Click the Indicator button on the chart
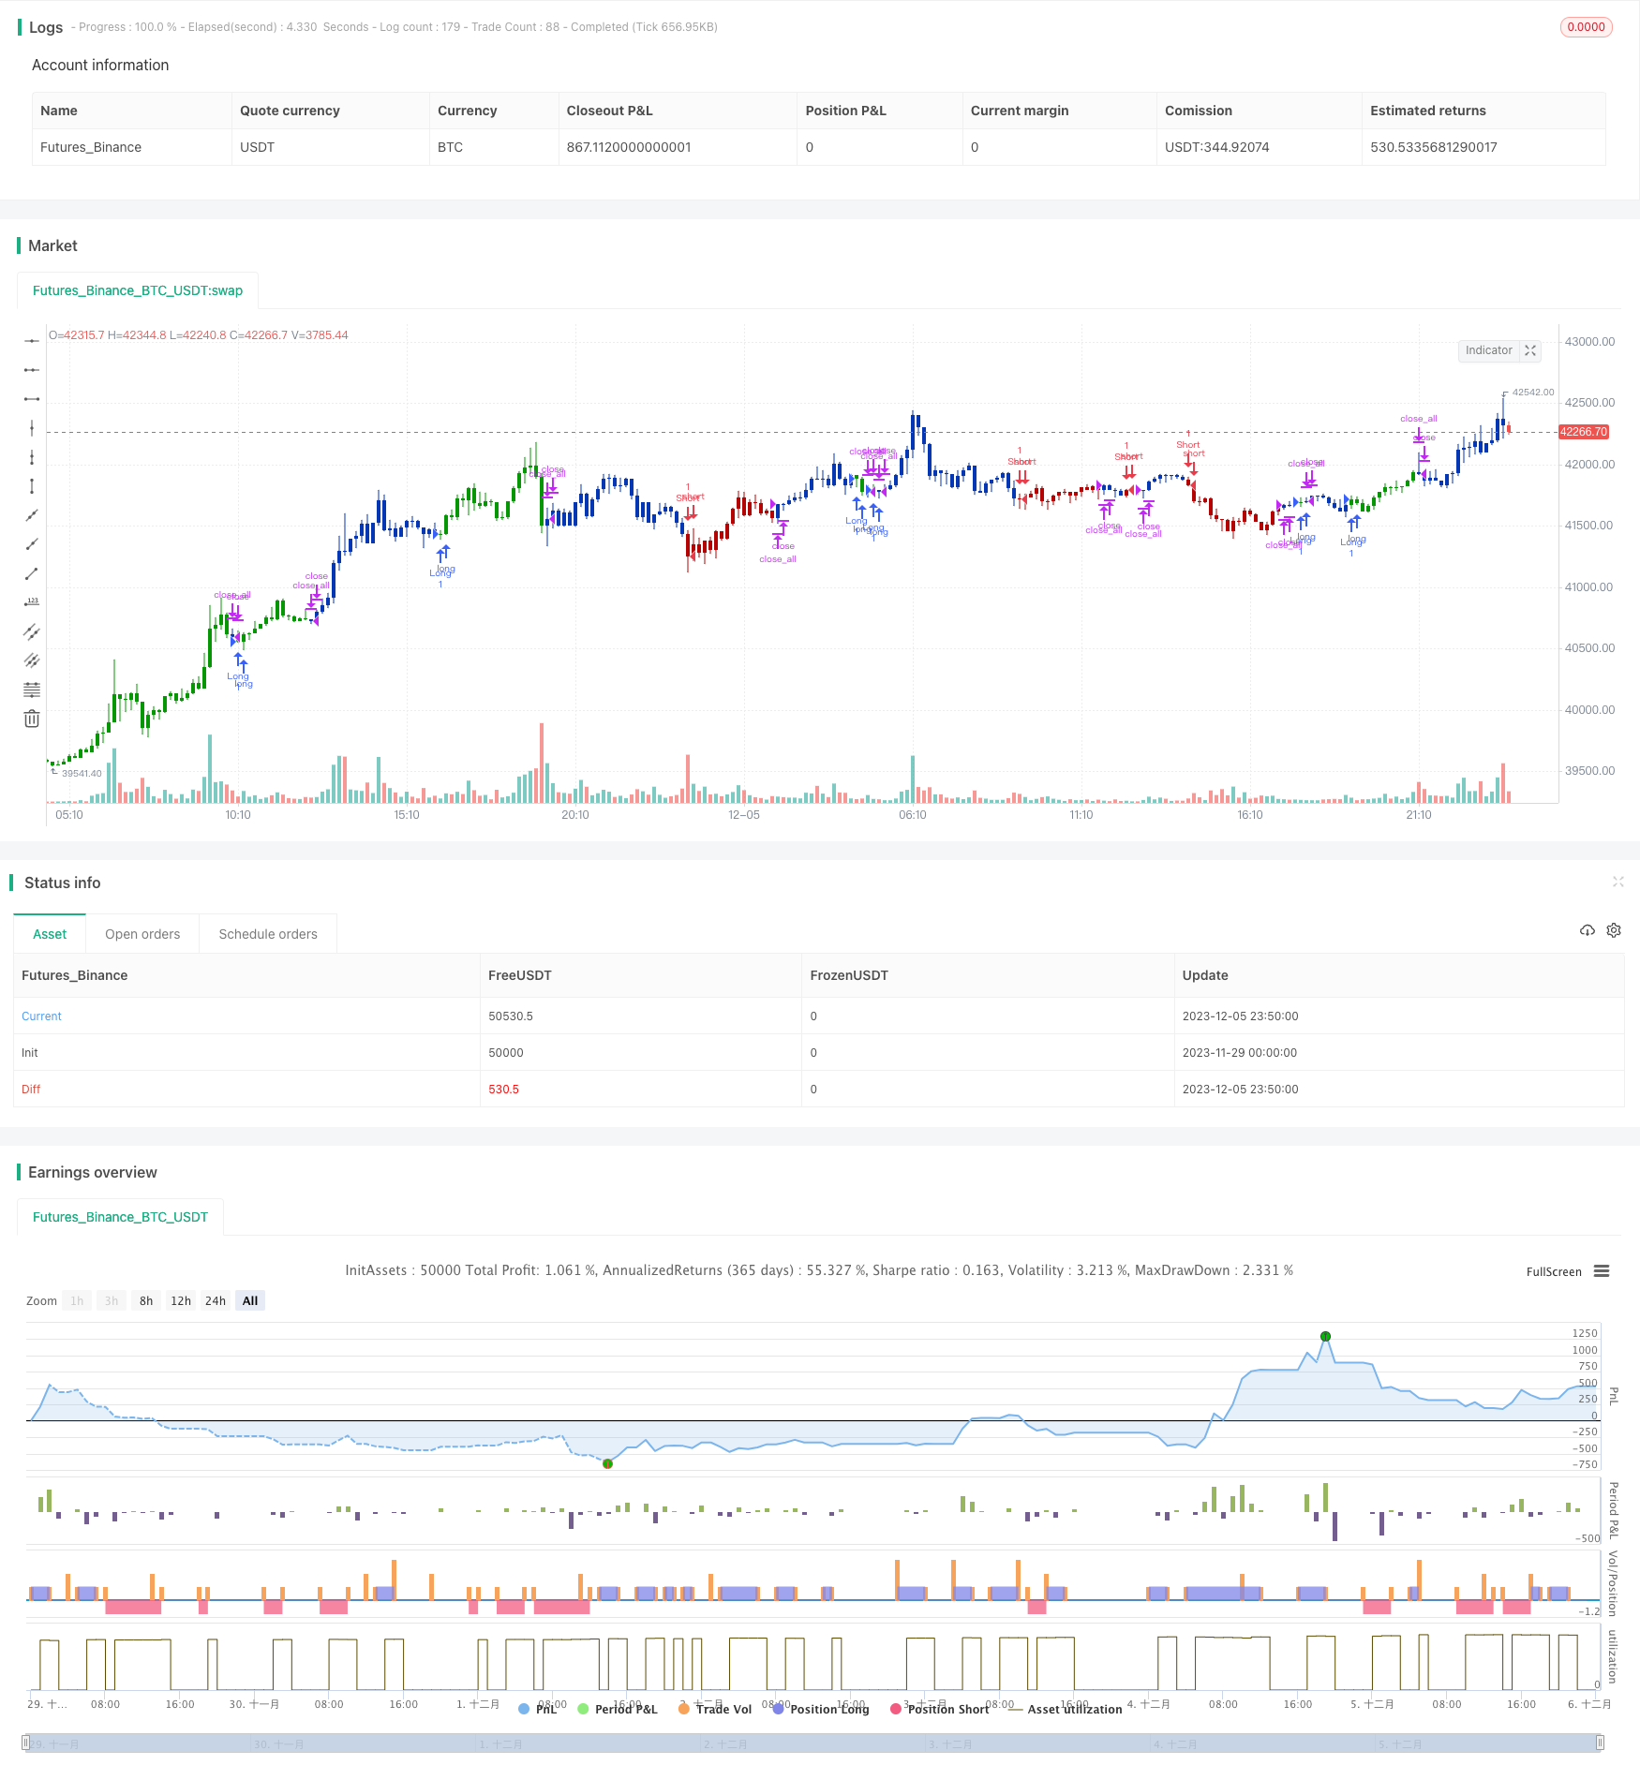The image size is (1640, 1780). 1489,350
